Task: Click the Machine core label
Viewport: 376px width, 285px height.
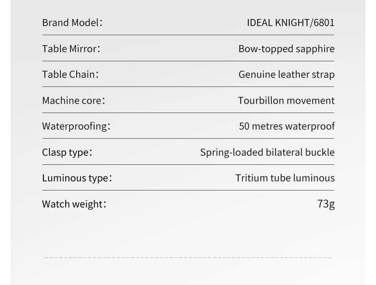Action: click(x=73, y=101)
